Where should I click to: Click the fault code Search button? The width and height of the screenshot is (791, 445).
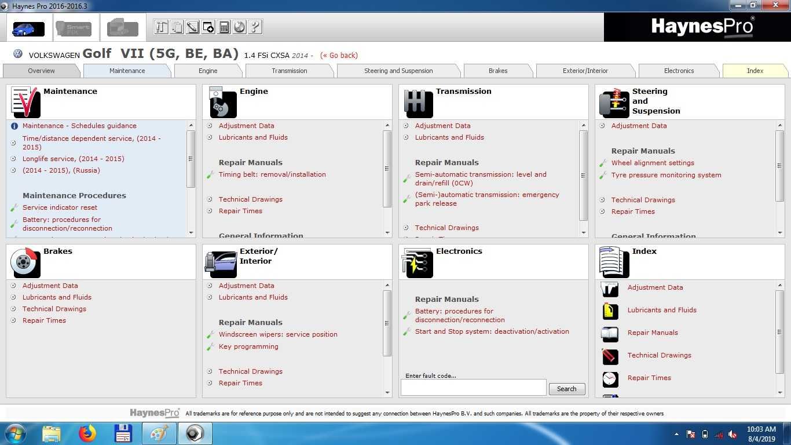click(x=566, y=389)
